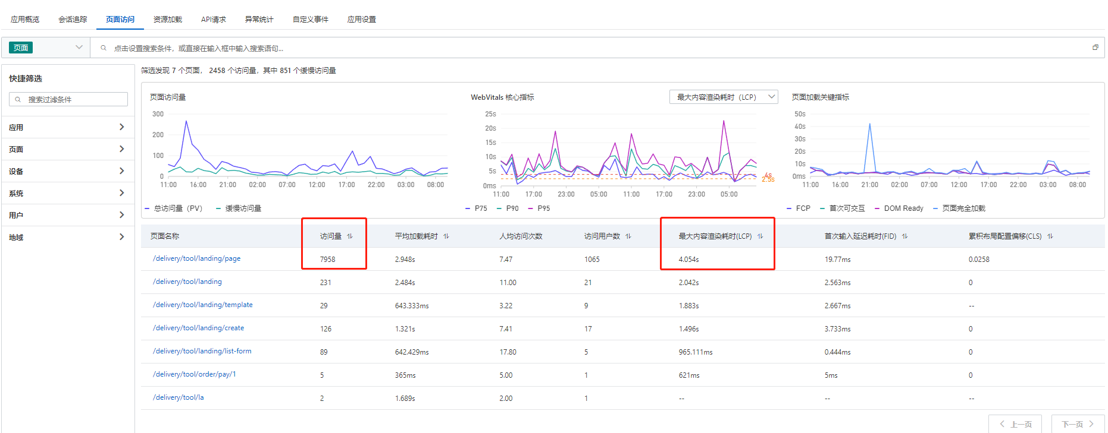1108x433 pixels.
Task: Sort by 最大内容渲染耗时(LCP) sort icon
Action: pos(760,236)
